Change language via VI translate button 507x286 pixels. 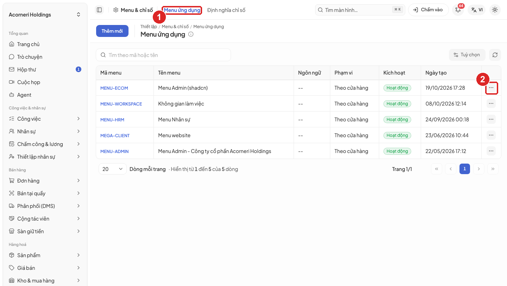pos(477,10)
